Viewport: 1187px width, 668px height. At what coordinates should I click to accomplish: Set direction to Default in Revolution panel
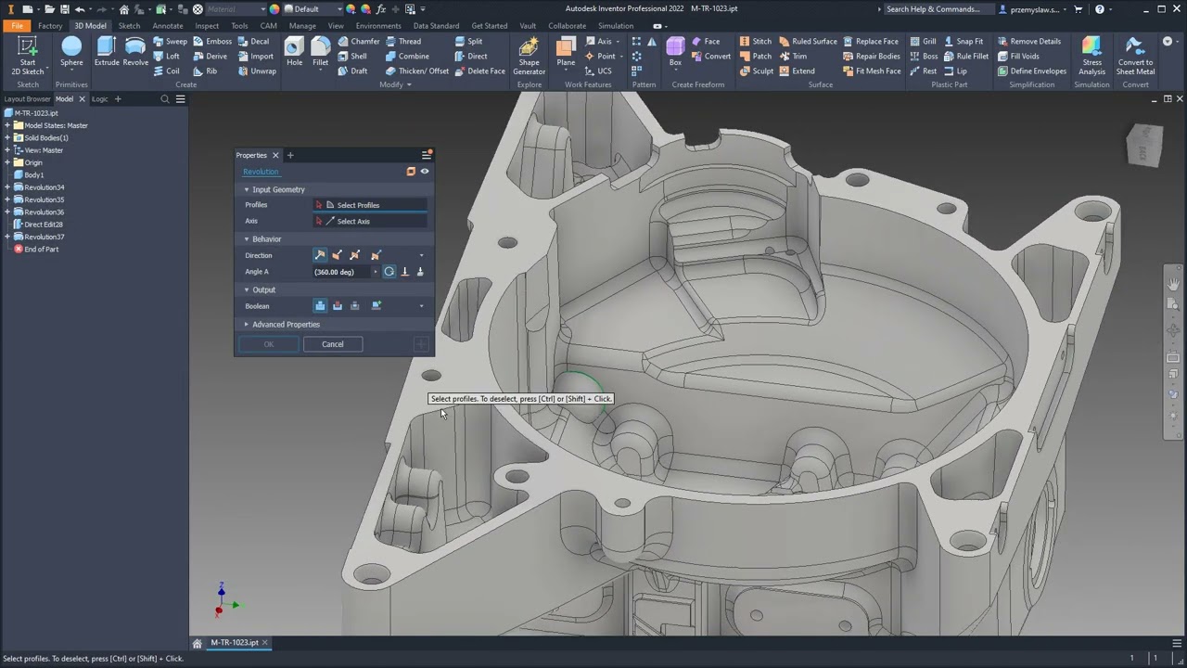tap(320, 255)
